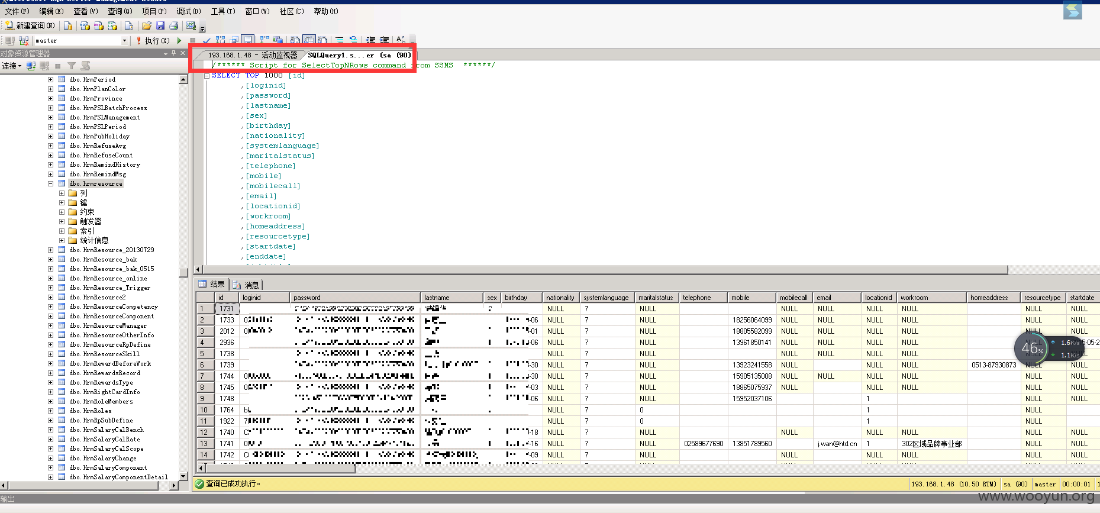Open the Query (查询) menu
This screenshot has height=513, width=1100.
(x=120, y=11)
